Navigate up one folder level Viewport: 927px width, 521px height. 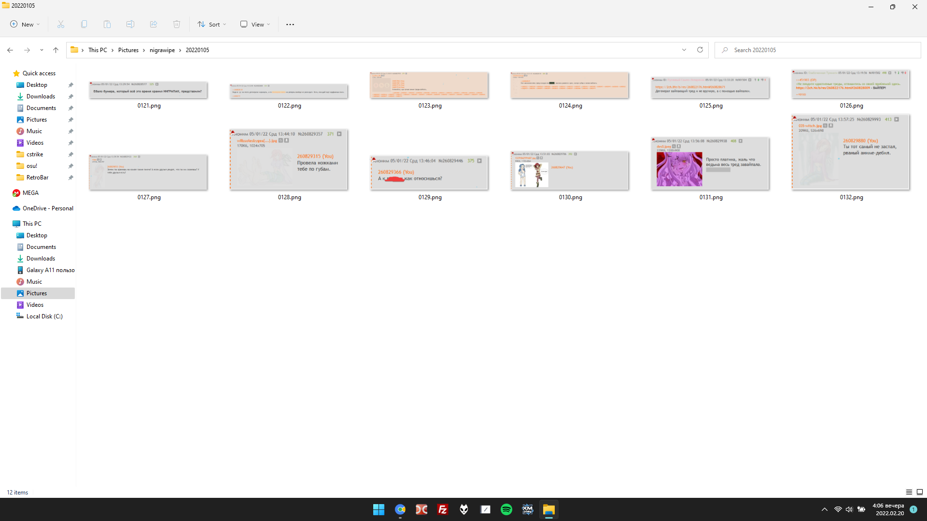tap(56, 50)
